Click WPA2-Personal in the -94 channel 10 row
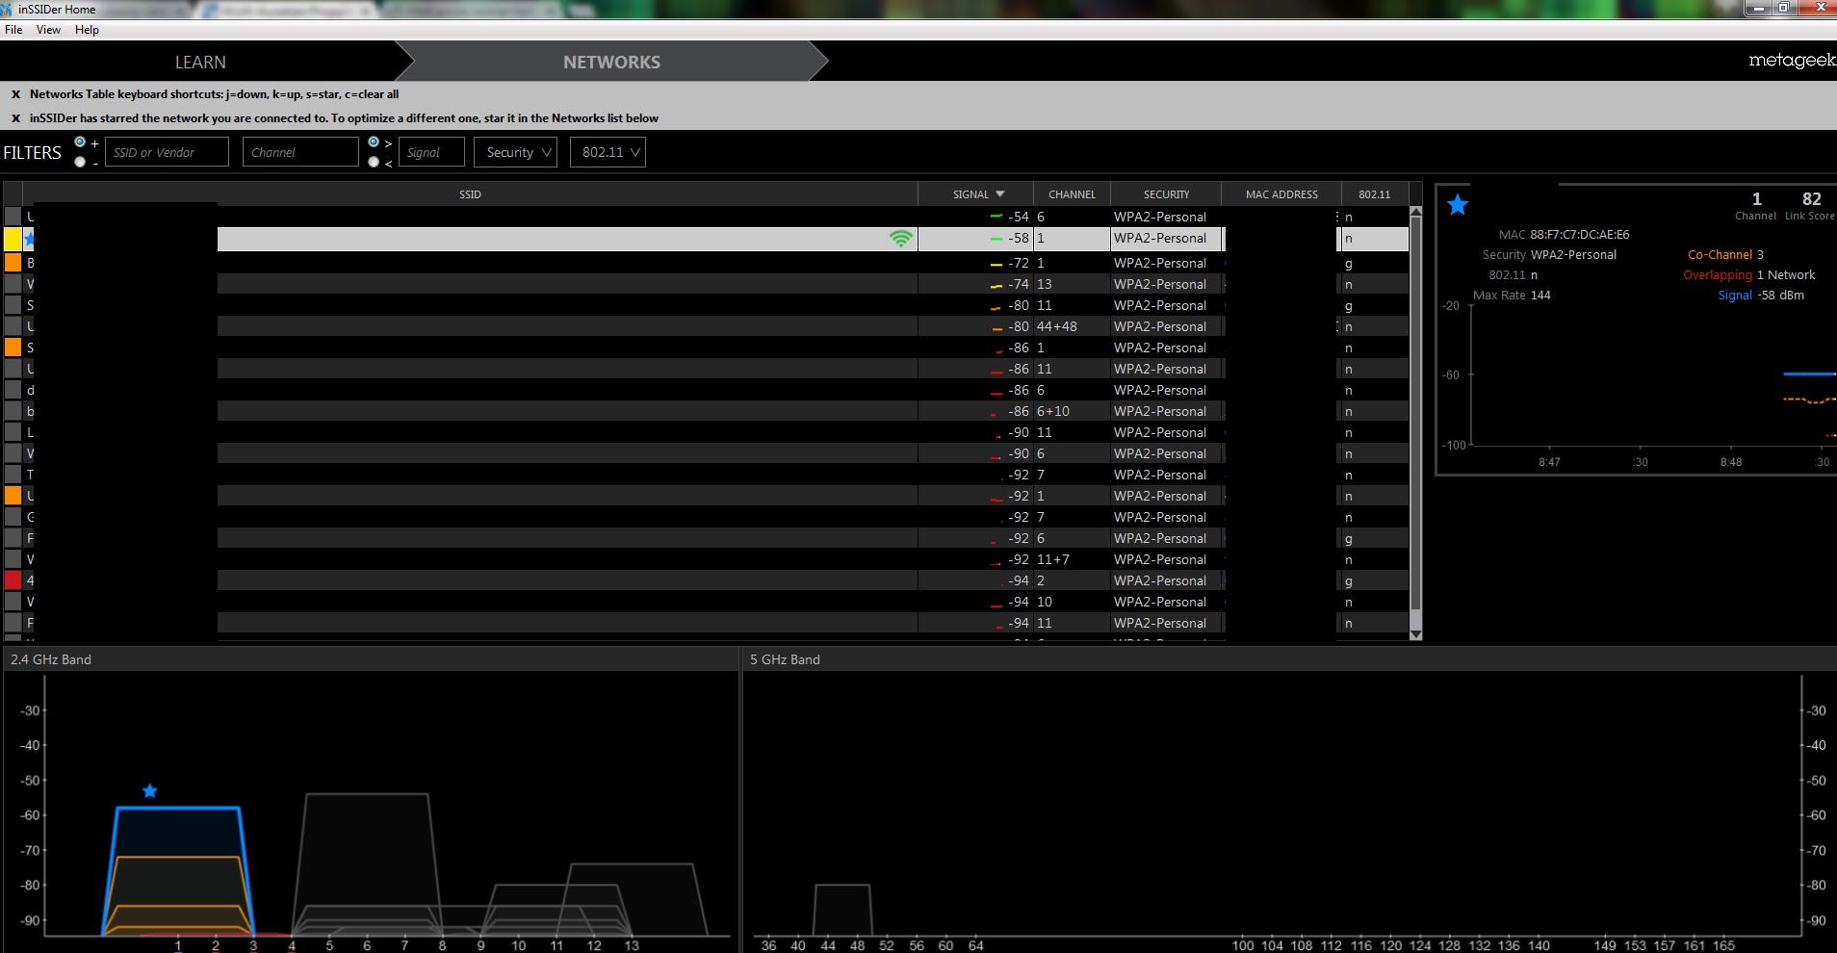 point(1160,602)
